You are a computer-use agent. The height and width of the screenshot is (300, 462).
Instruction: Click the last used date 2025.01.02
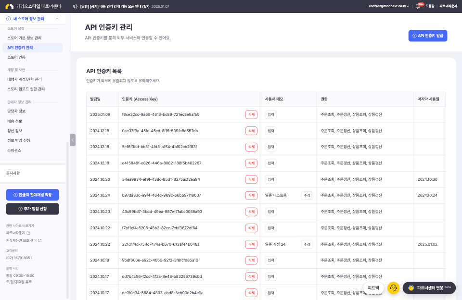click(427, 244)
